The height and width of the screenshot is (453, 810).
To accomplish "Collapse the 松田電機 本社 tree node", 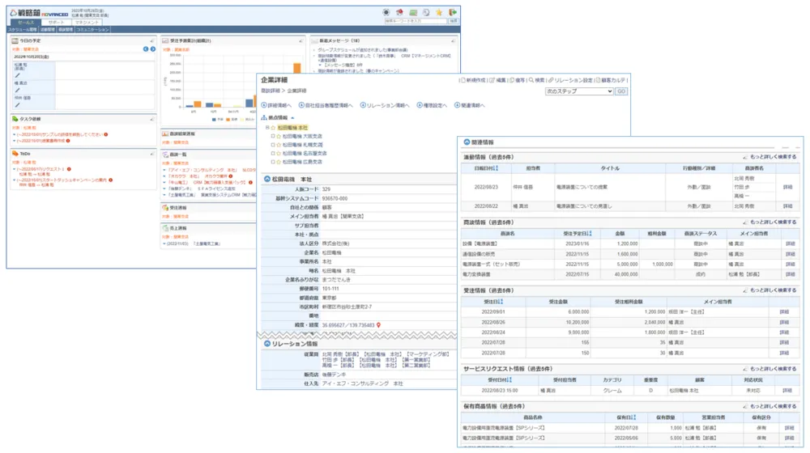I will (x=267, y=128).
